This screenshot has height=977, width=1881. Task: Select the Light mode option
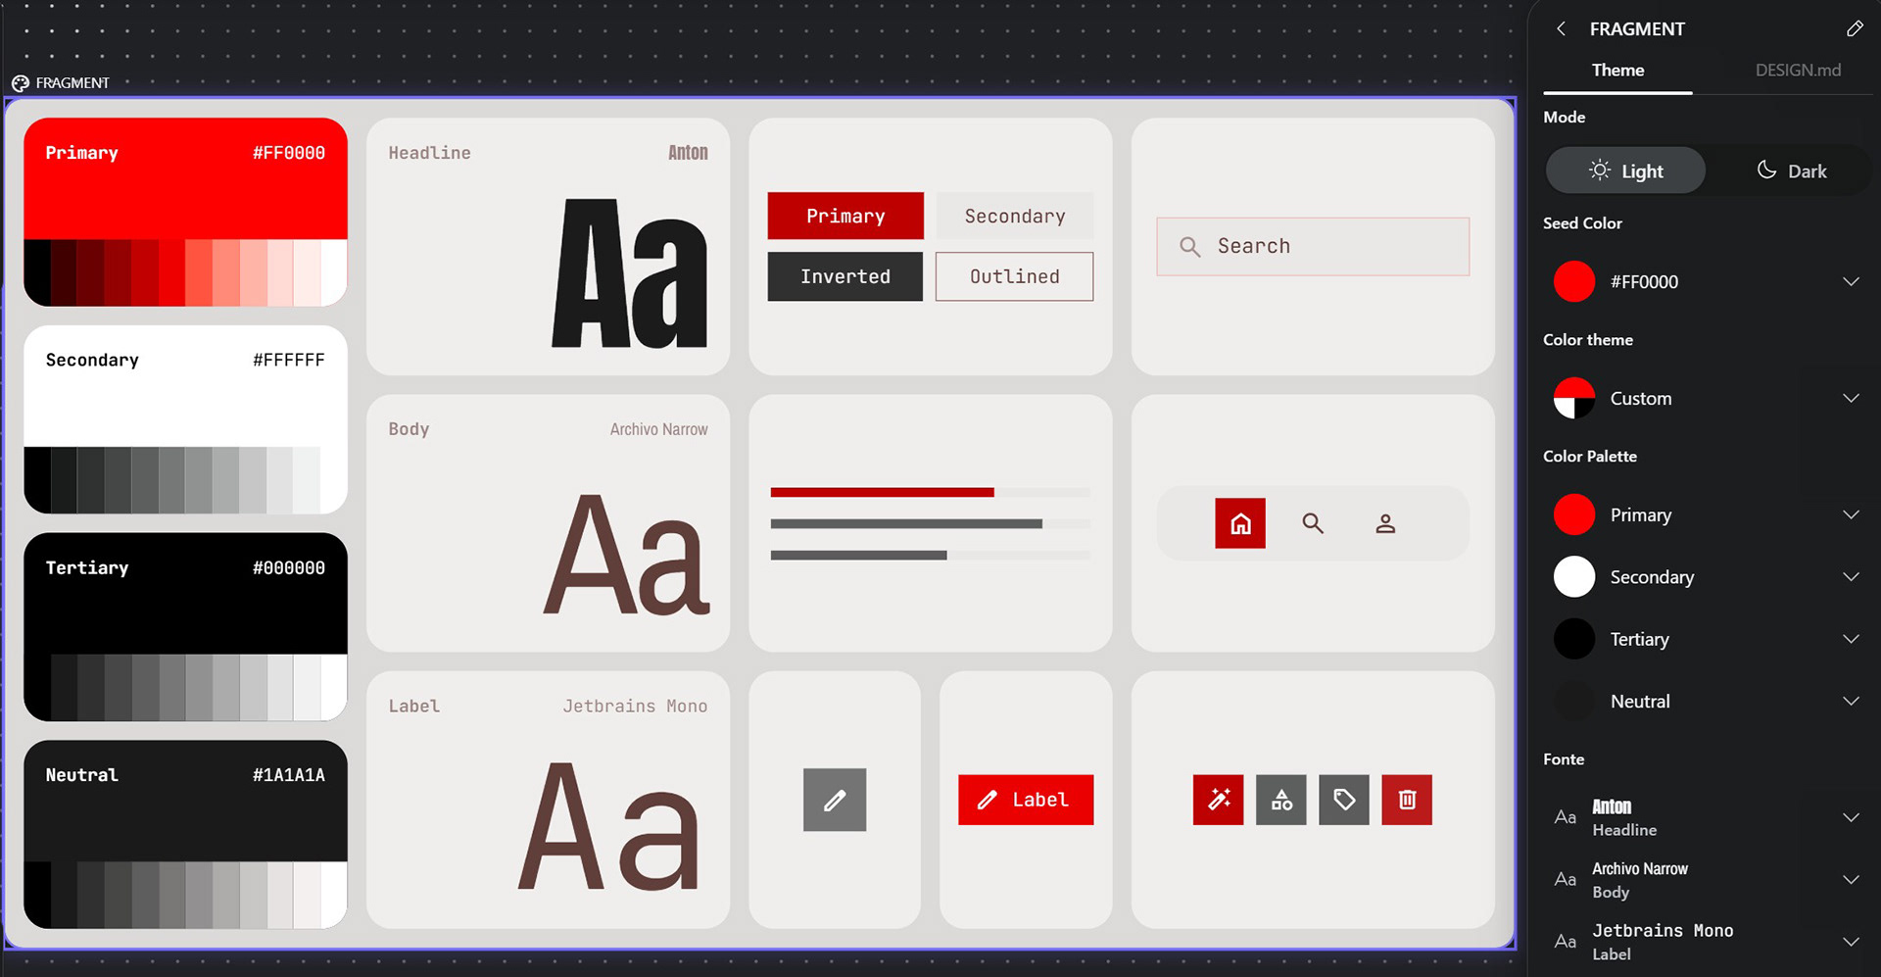[x=1625, y=171]
